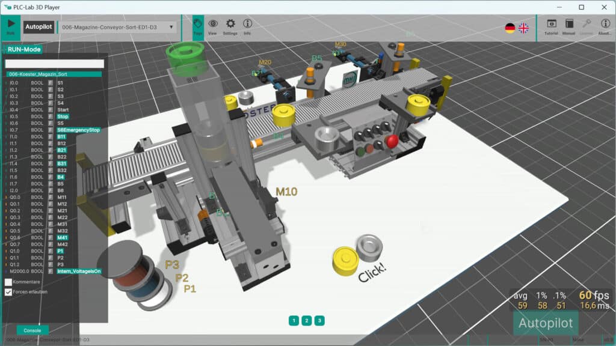Image resolution: width=616 pixels, height=346 pixels.
Task: Toggle force F button for S2
Action: pyautogui.click(x=51, y=90)
